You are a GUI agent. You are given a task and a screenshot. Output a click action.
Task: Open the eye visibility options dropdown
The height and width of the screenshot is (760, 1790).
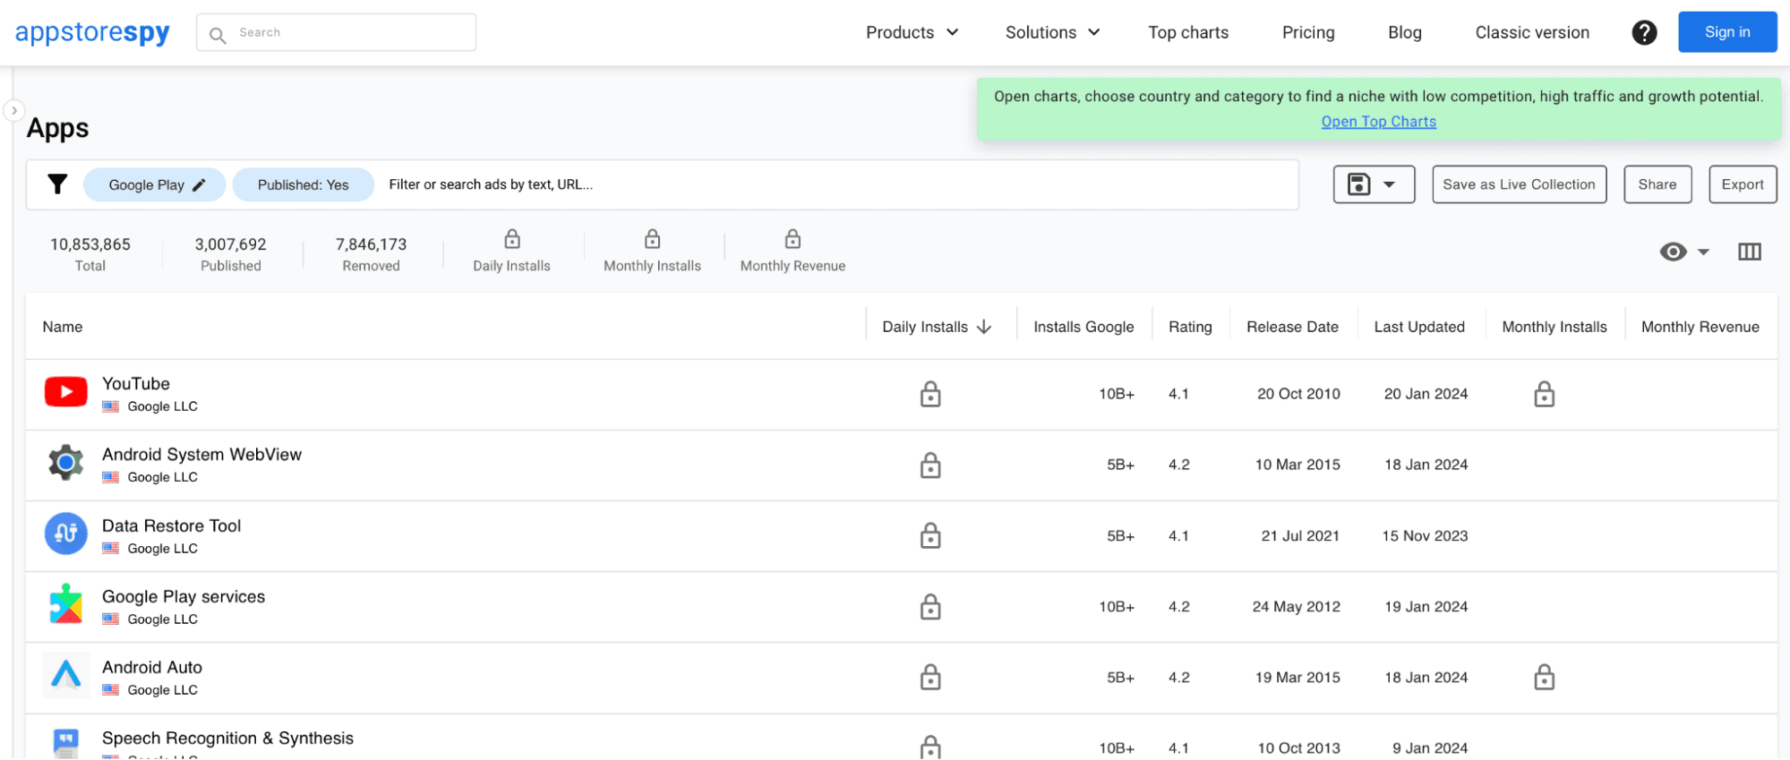coord(1683,252)
